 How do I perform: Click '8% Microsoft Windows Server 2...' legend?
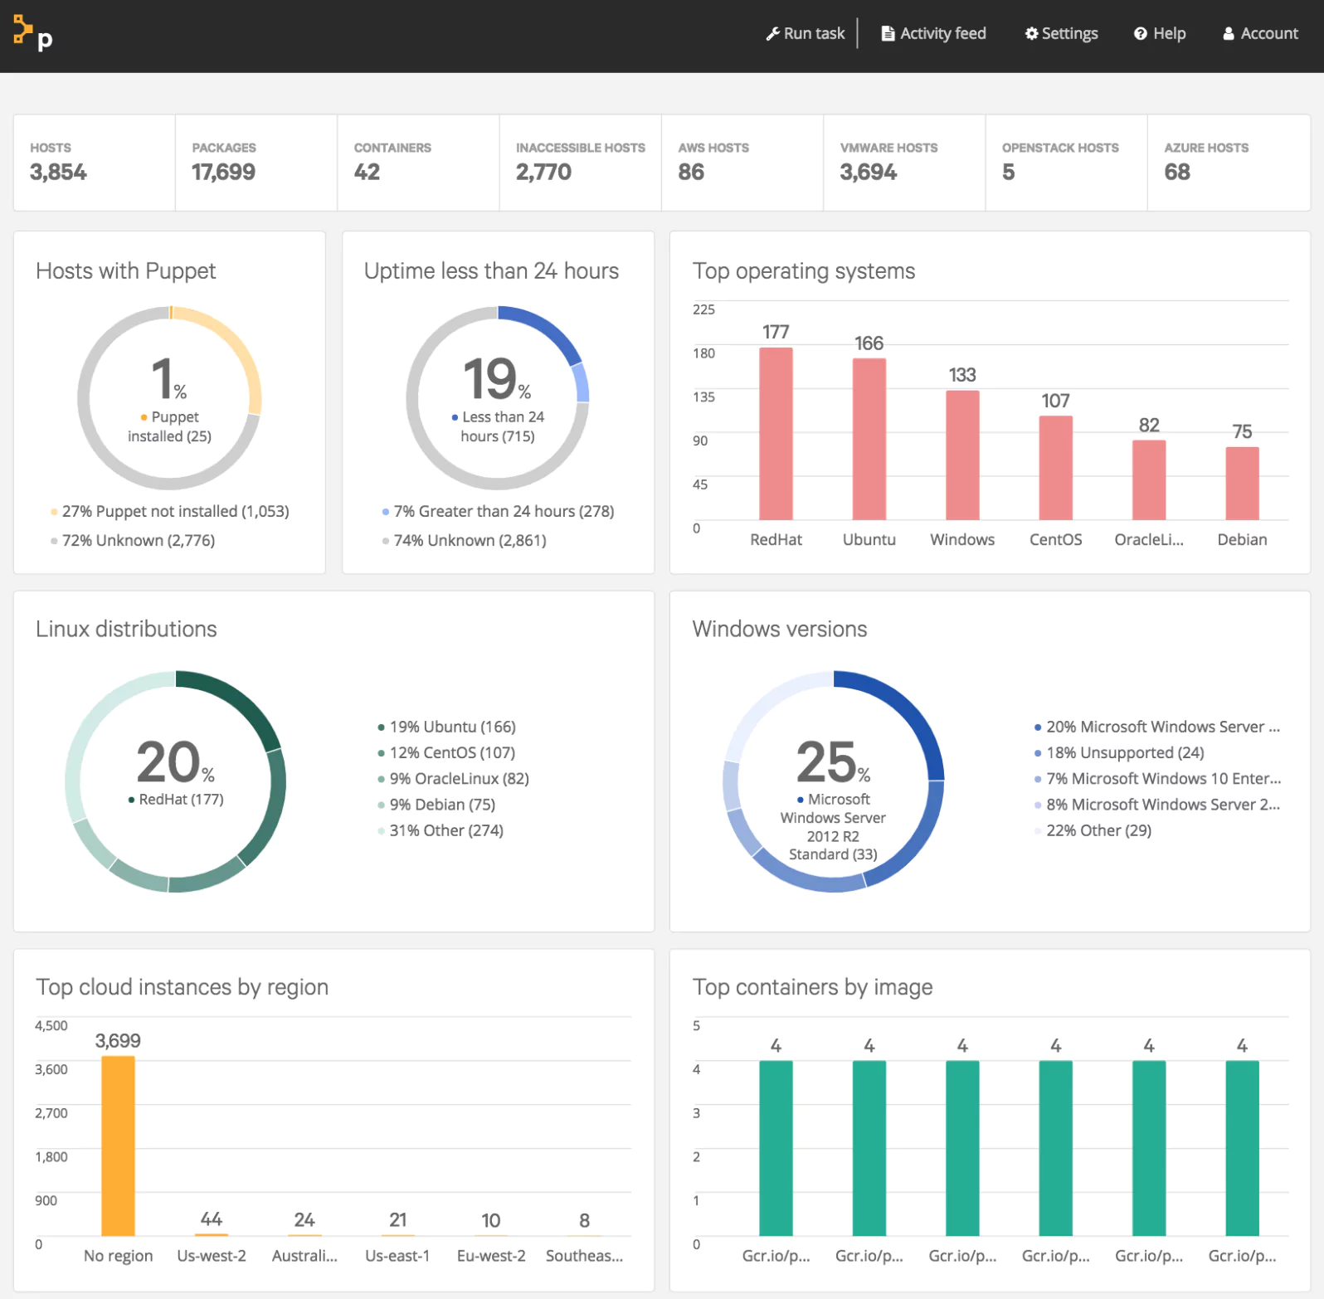(x=1157, y=805)
